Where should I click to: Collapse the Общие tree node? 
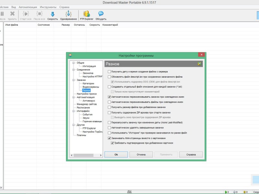pyautogui.click(x=73, y=63)
